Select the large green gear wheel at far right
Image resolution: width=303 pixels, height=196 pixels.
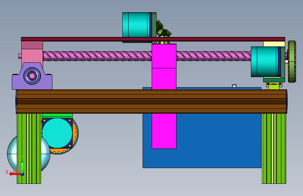coord(292,61)
